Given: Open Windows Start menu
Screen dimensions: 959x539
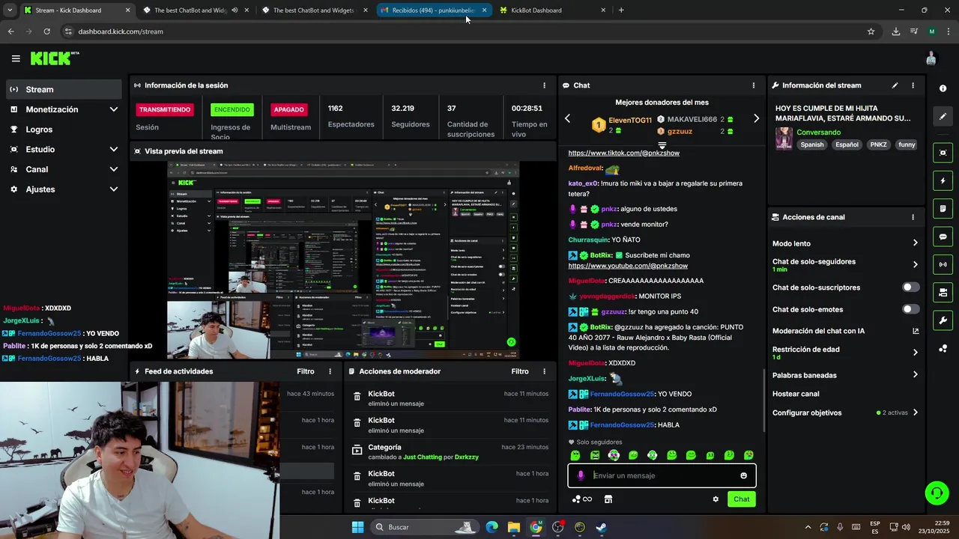Looking at the screenshot, I should [x=357, y=527].
